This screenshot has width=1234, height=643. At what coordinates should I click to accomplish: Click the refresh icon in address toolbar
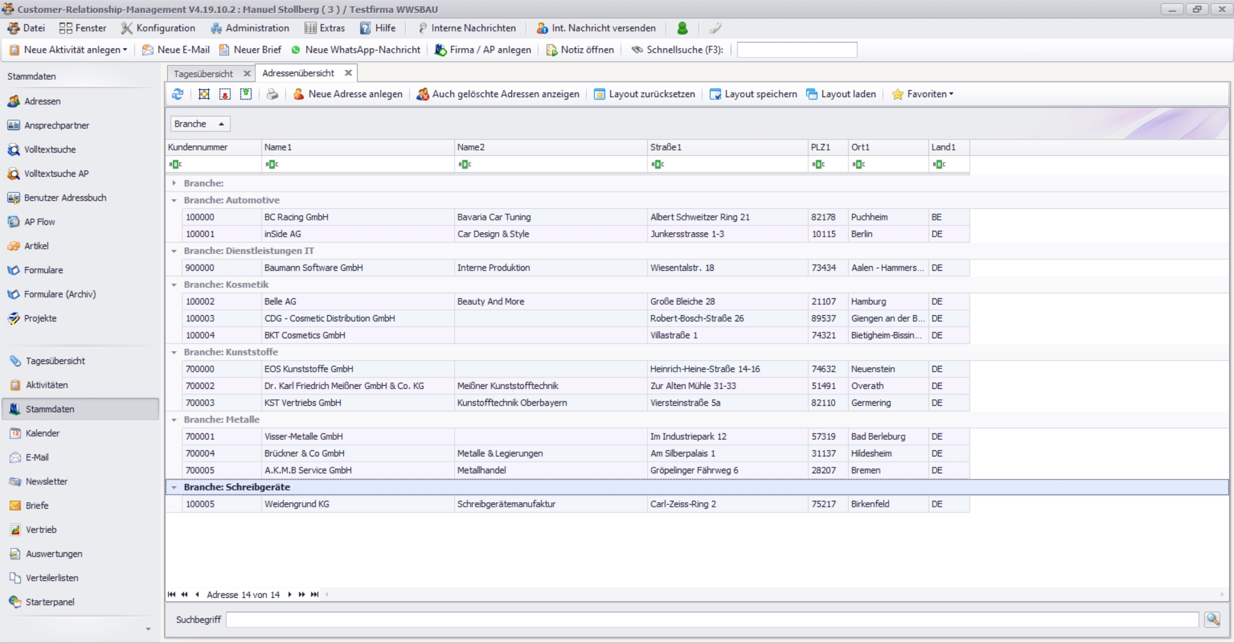177,95
